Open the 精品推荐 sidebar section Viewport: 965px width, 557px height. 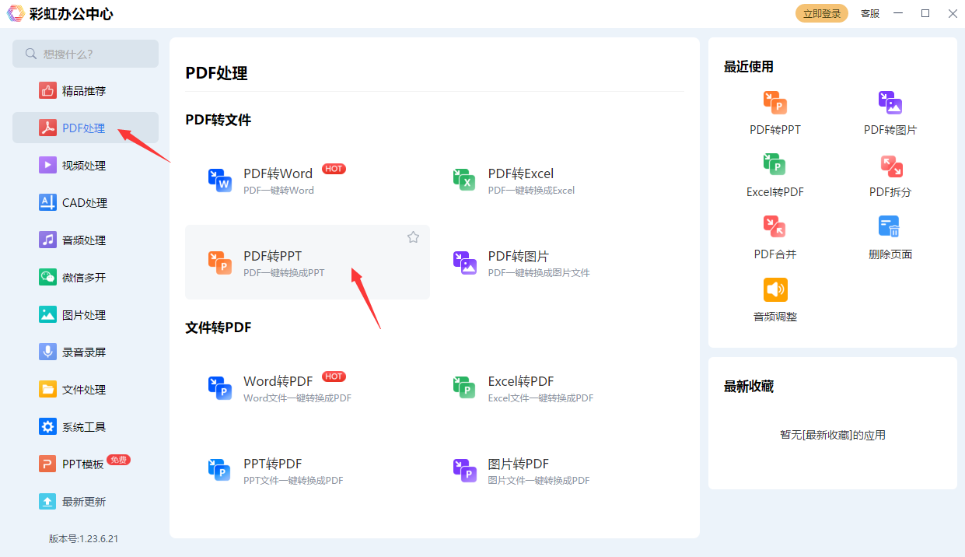point(86,90)
